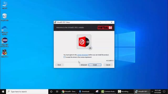Screen dimensions: 168x94
Task: Click the small installer badge icon
Action: pos(90,48)
